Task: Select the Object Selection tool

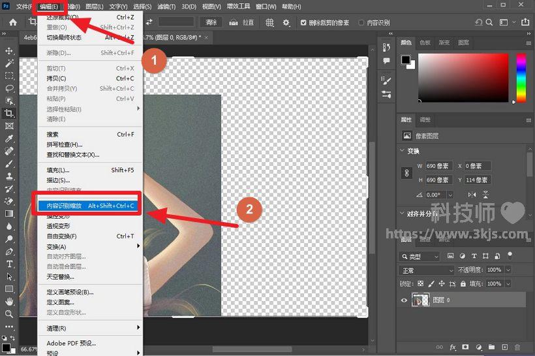Action: (9, 101)
